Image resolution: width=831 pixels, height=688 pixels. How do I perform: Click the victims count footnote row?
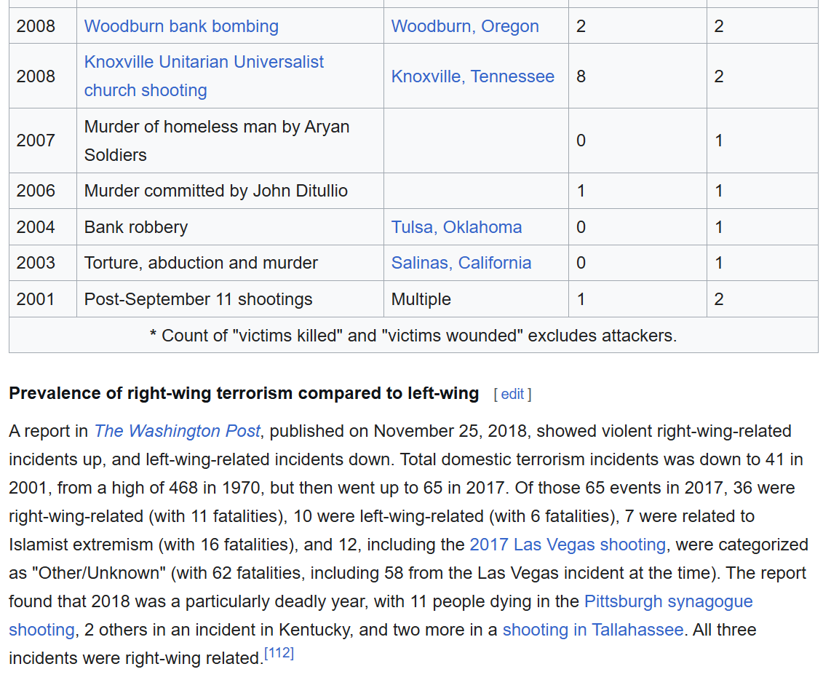413,336
